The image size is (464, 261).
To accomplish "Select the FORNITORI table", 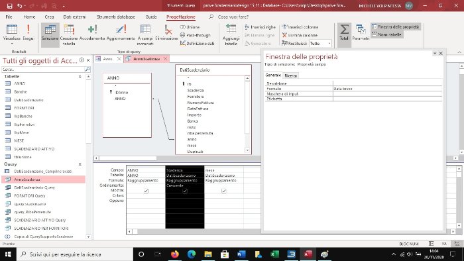I will (x=24, y=108).
